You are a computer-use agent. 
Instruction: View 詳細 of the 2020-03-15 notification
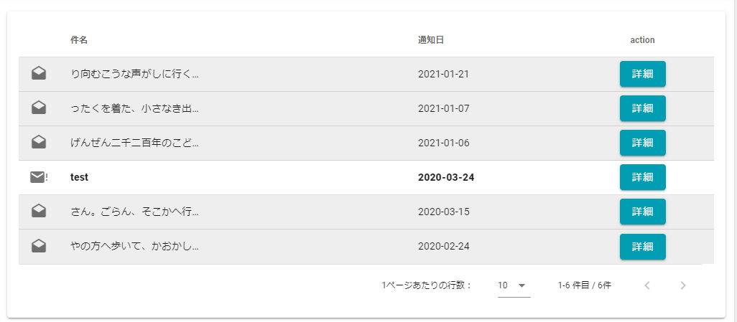point(642,212)
